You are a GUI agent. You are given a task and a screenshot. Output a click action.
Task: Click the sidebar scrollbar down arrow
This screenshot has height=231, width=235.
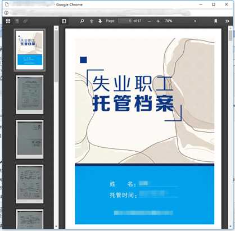click(56, 227)
